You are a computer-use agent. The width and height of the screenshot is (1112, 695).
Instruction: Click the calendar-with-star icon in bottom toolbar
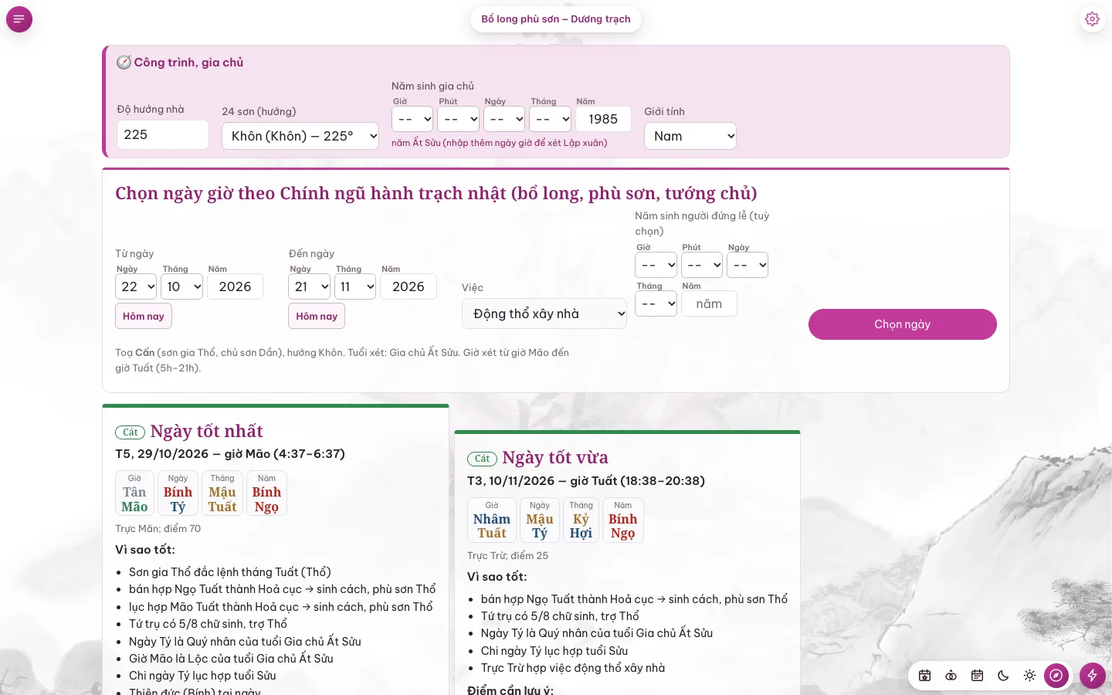[924, 676]
